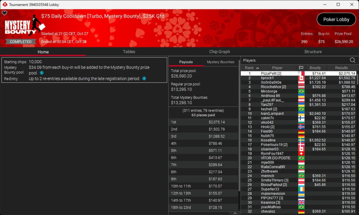Sort the list by Bounty column
The width and height of the screenshot is (359, 215).
pyautogui.click(x=315, y=68)
